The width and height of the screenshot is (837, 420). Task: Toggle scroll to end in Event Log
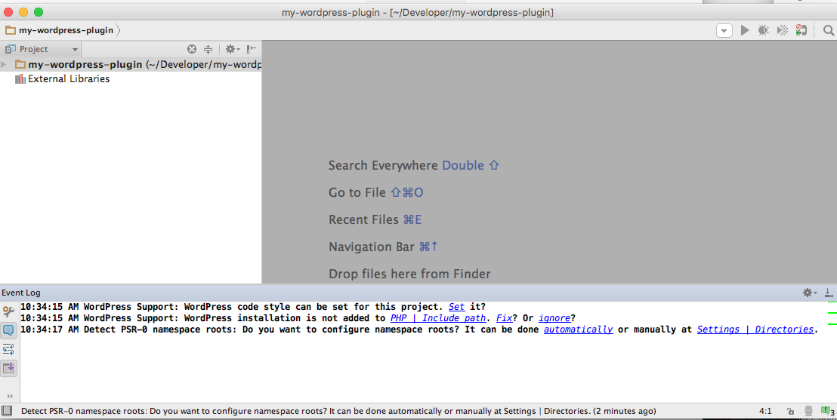[x=8, y=368]
